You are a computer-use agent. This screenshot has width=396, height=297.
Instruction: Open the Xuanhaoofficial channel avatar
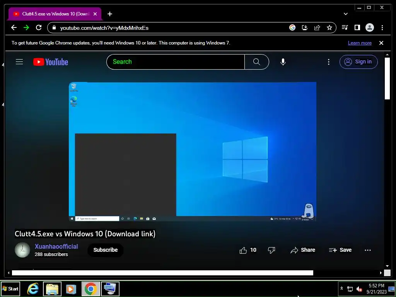pyautogui.click(x=22, y=250)
